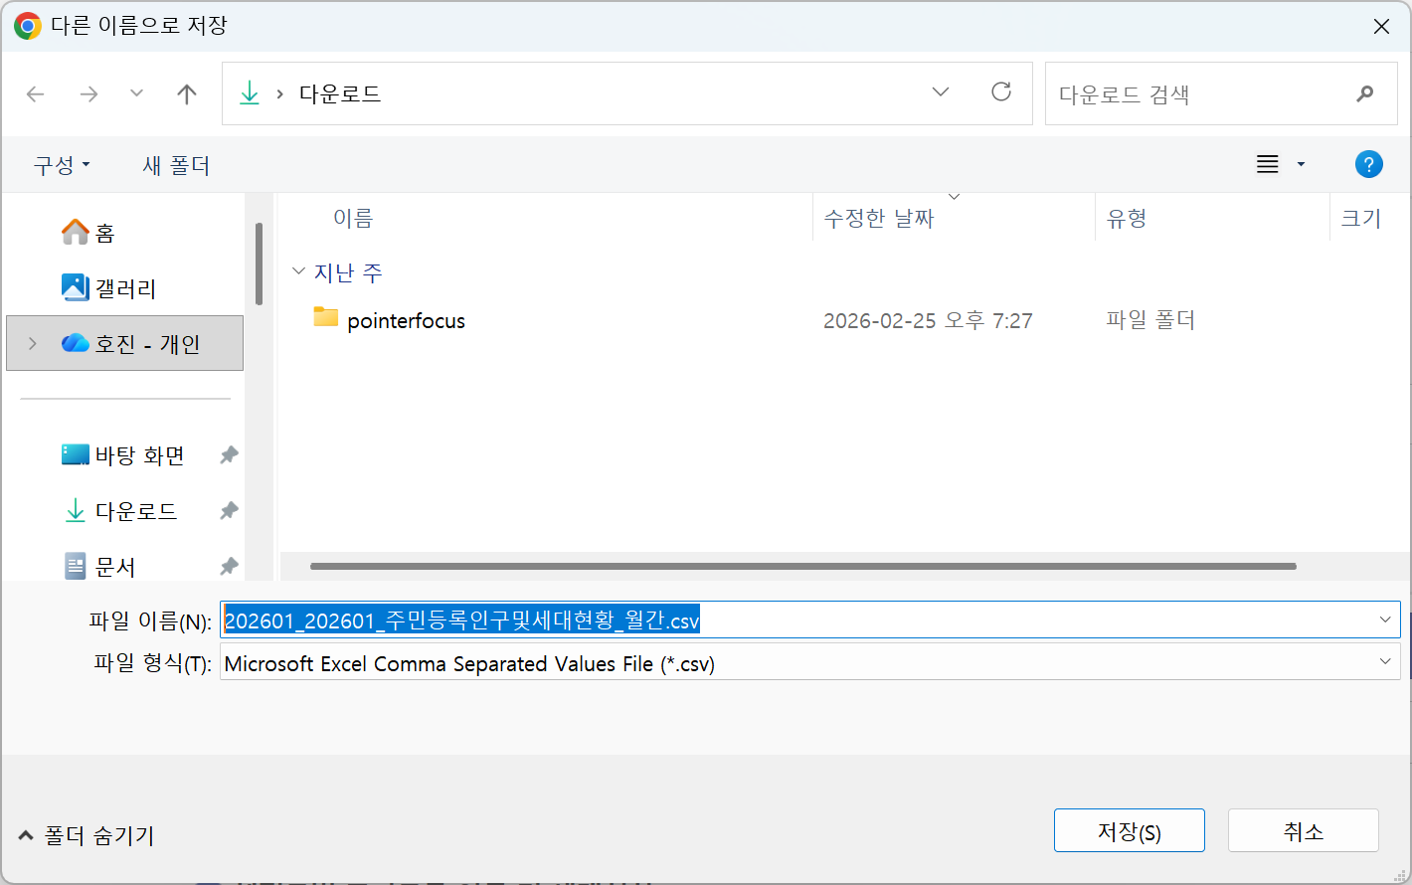This screenshot has height=885, width=1412.
Task: Open the 구성 menu
Action: [62, 165]
